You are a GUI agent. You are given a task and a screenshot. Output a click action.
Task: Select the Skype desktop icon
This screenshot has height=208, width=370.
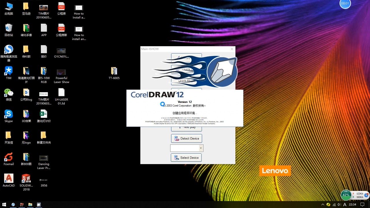[x=9, y=116]
